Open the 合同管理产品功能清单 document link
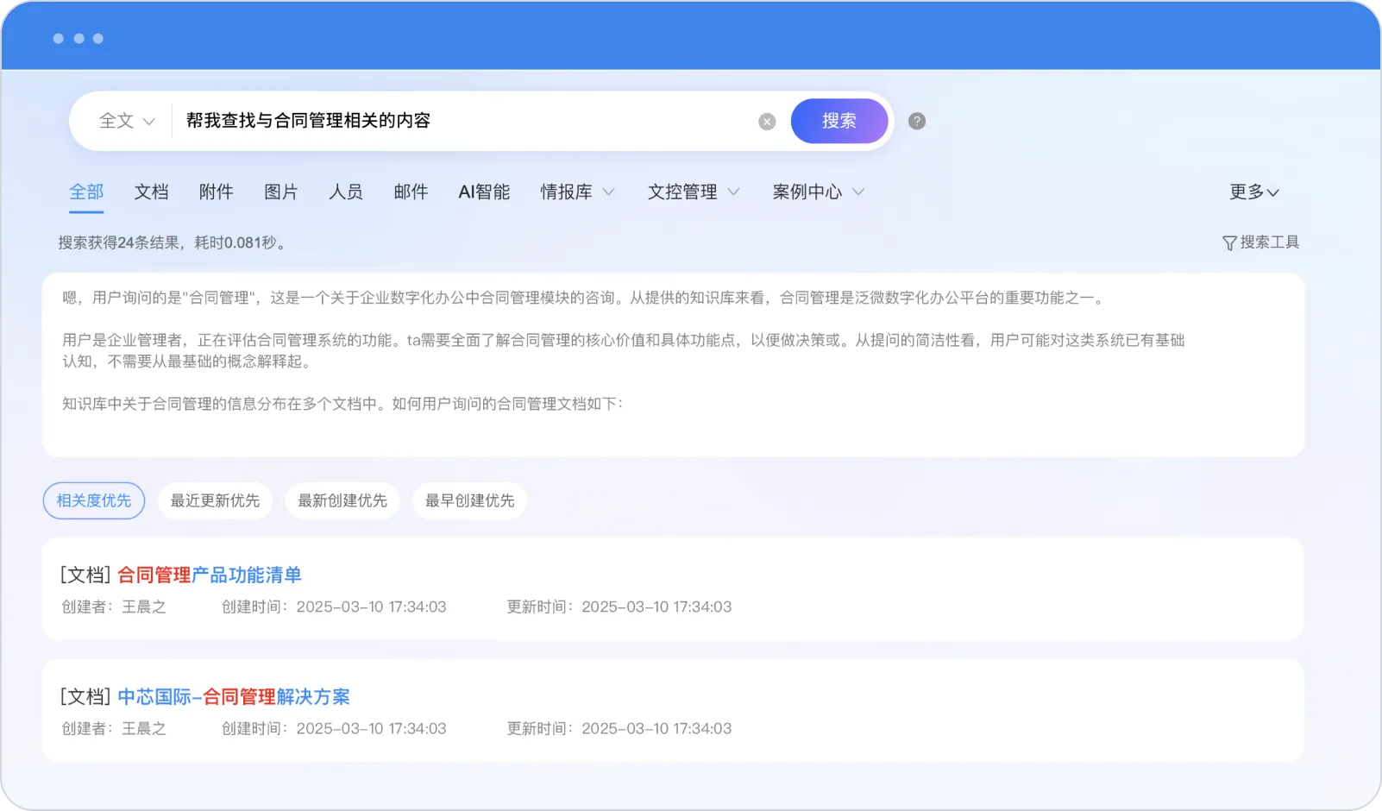 pyautogui.click(x=210, y=575)
